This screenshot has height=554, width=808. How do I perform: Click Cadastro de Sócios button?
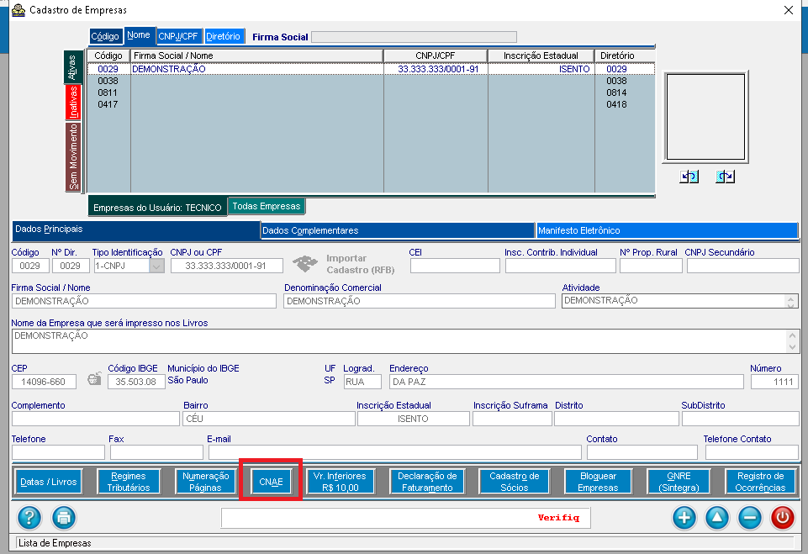point(515,482)
